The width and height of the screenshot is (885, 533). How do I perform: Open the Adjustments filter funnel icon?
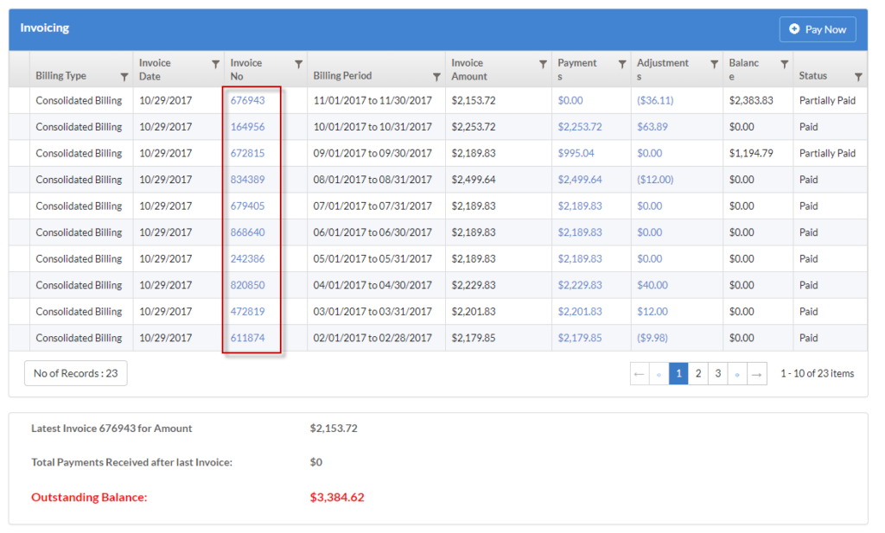713,64
